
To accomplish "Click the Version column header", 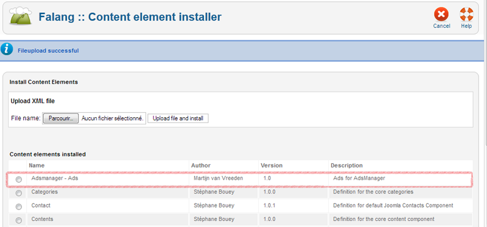I will pyautogui.click(x=272, y=165).
